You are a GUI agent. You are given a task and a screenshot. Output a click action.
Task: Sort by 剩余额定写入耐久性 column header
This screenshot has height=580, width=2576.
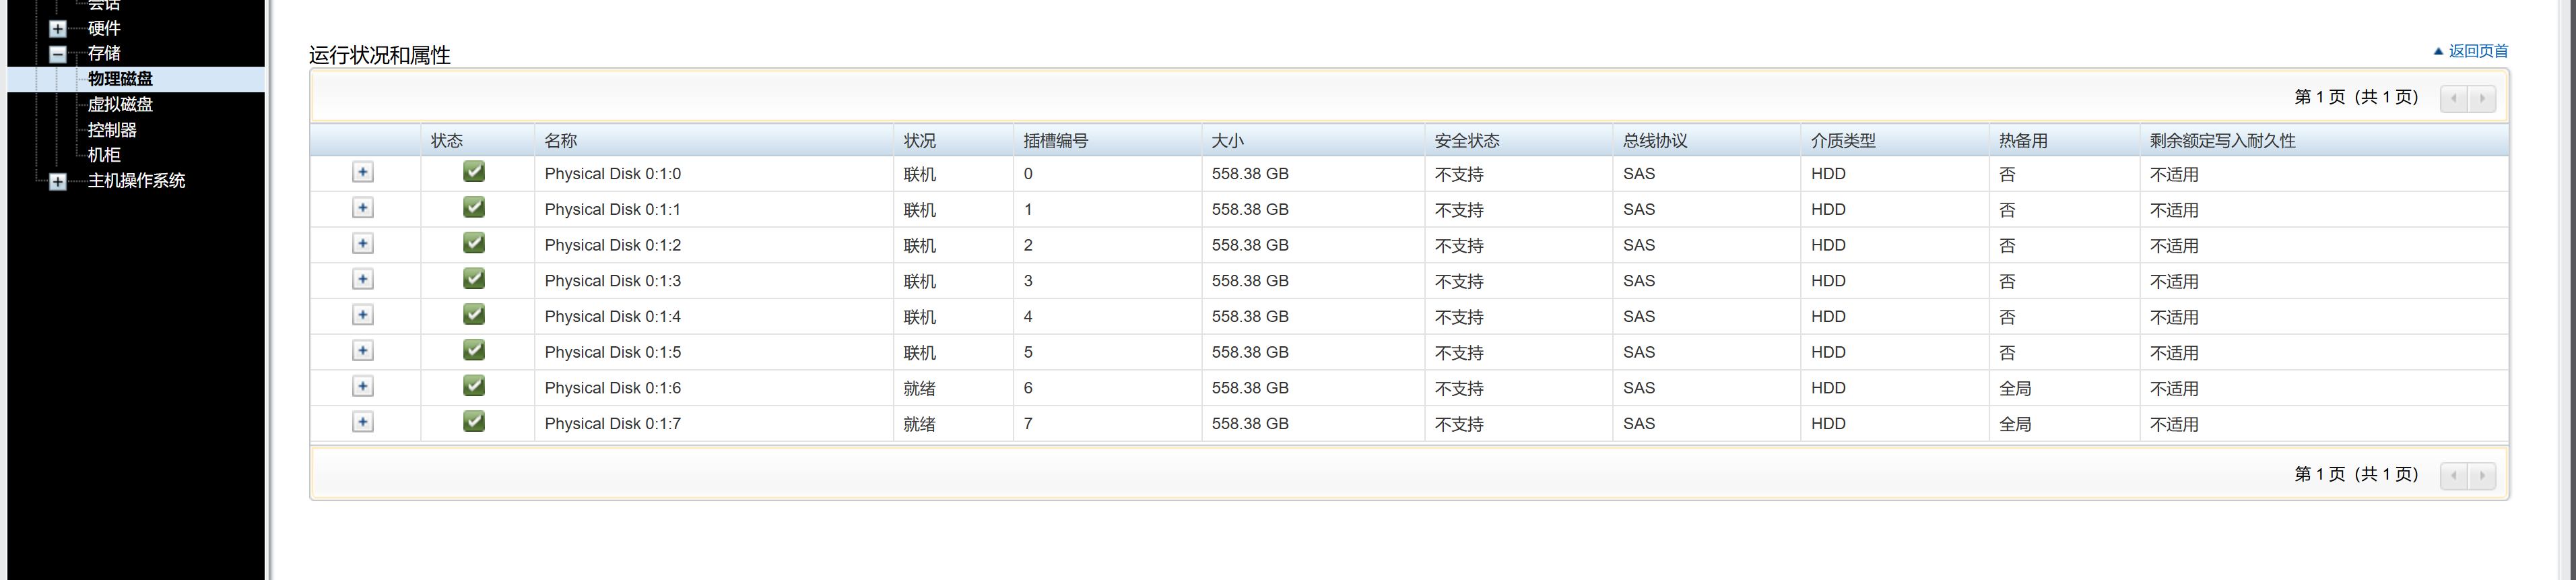coord(2222,141)
